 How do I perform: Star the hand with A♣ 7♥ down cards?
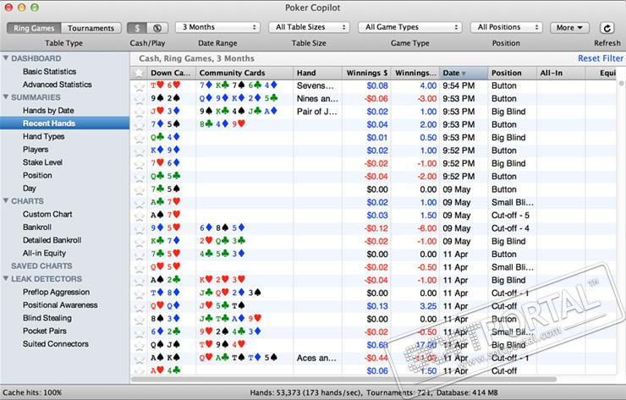point(139,203)
